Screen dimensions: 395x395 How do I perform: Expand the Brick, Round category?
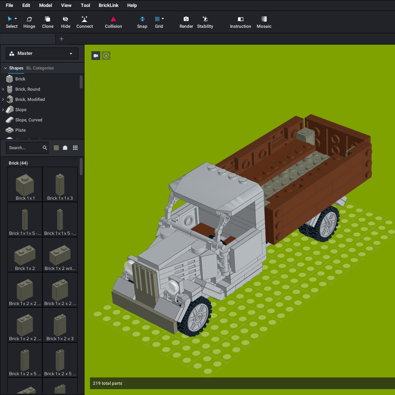3,89
